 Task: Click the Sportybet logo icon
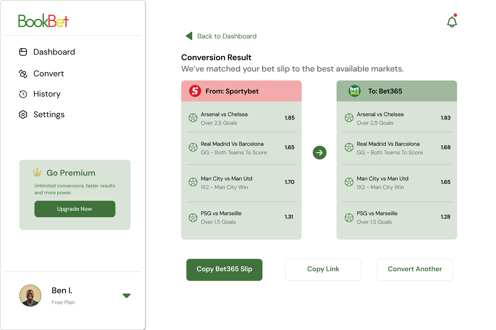point(195,91)
